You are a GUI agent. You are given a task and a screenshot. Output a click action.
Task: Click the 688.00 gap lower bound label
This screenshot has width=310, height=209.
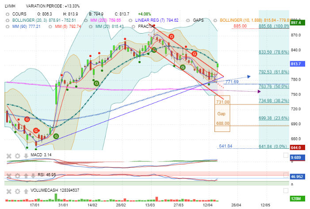click(223, 124)
